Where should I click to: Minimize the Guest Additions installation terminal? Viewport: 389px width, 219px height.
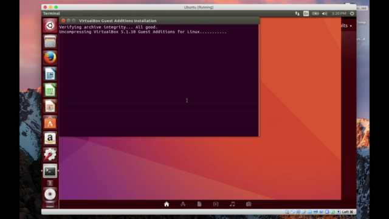[69, 21]
